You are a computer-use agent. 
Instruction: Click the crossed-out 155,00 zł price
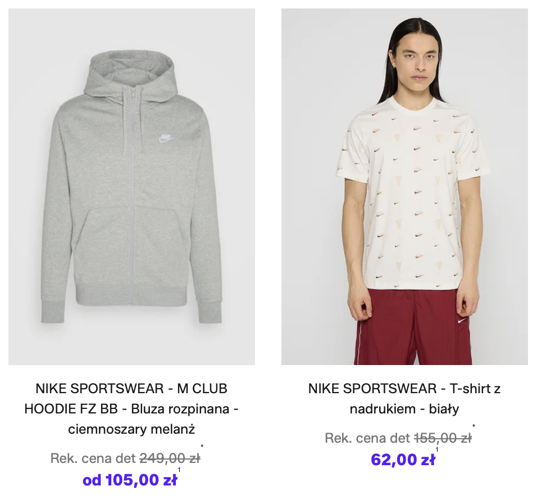coord(443,438)
